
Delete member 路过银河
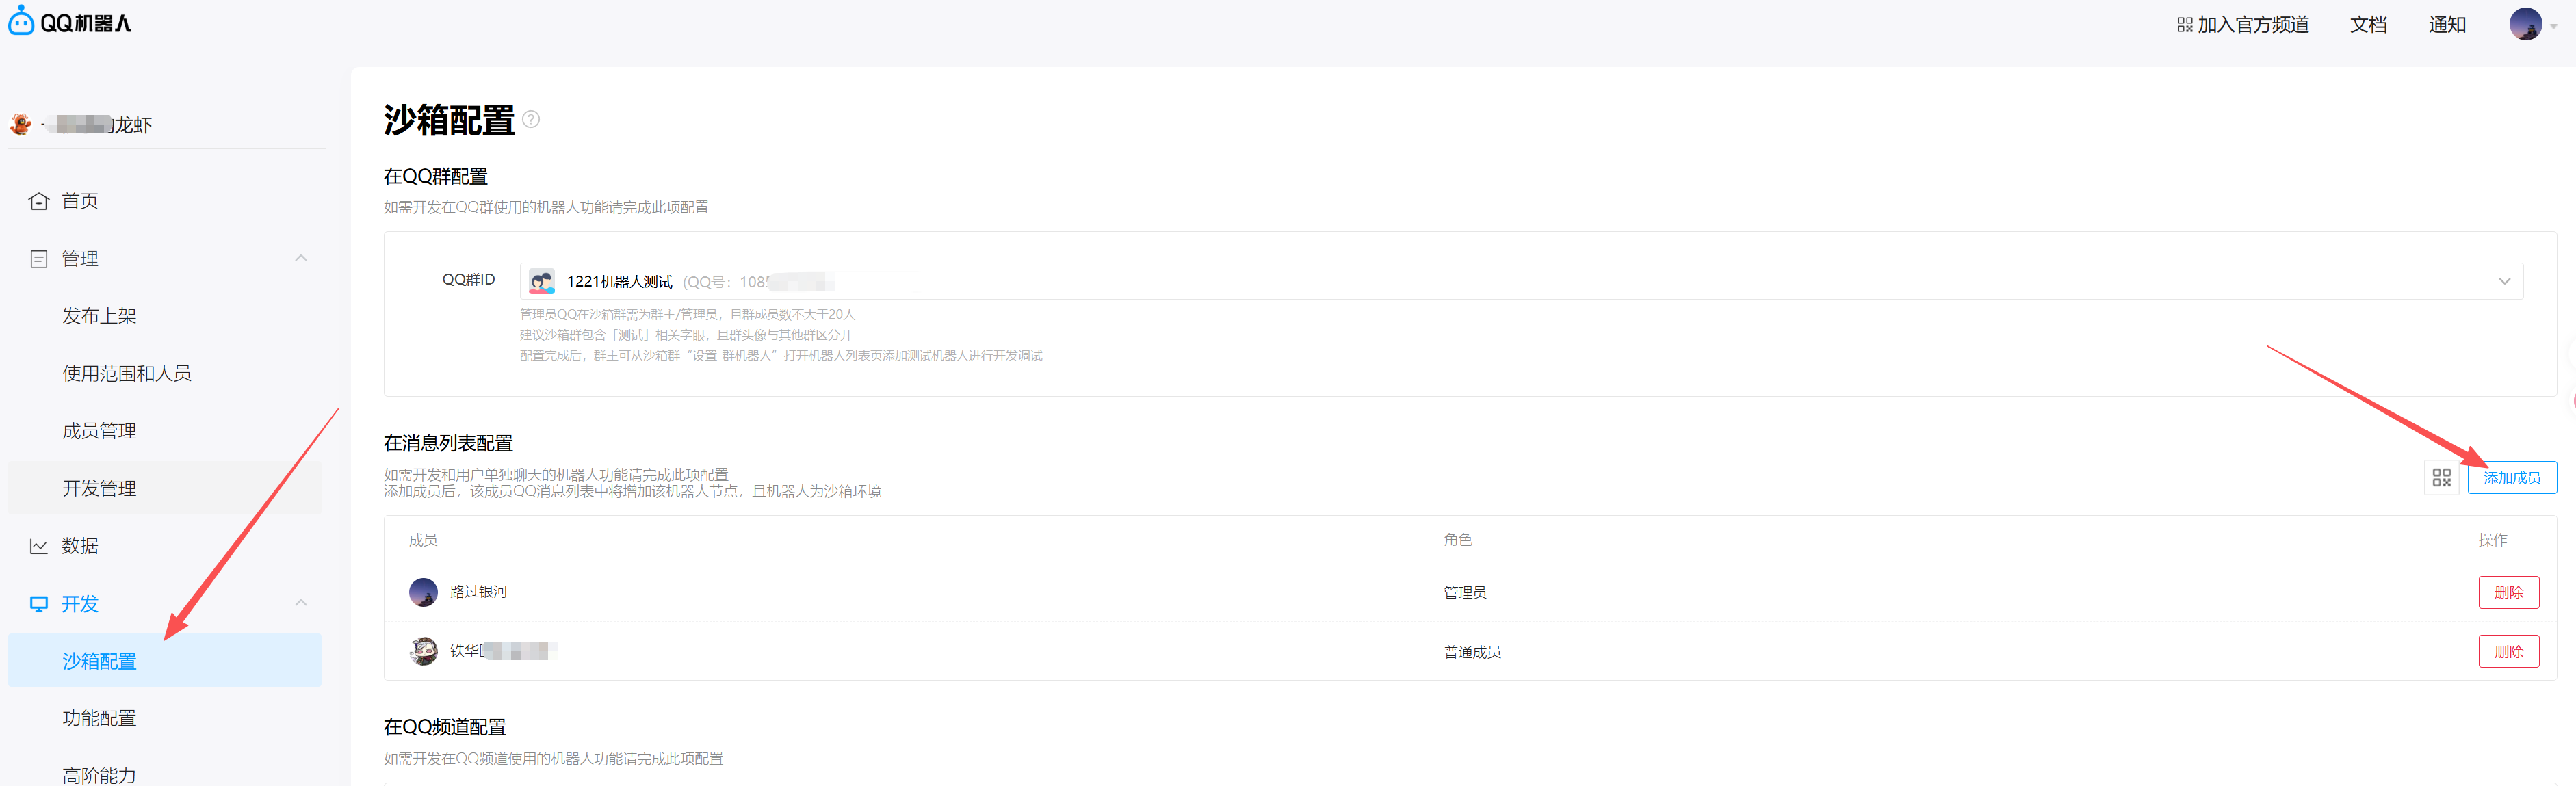[2508, 592]
